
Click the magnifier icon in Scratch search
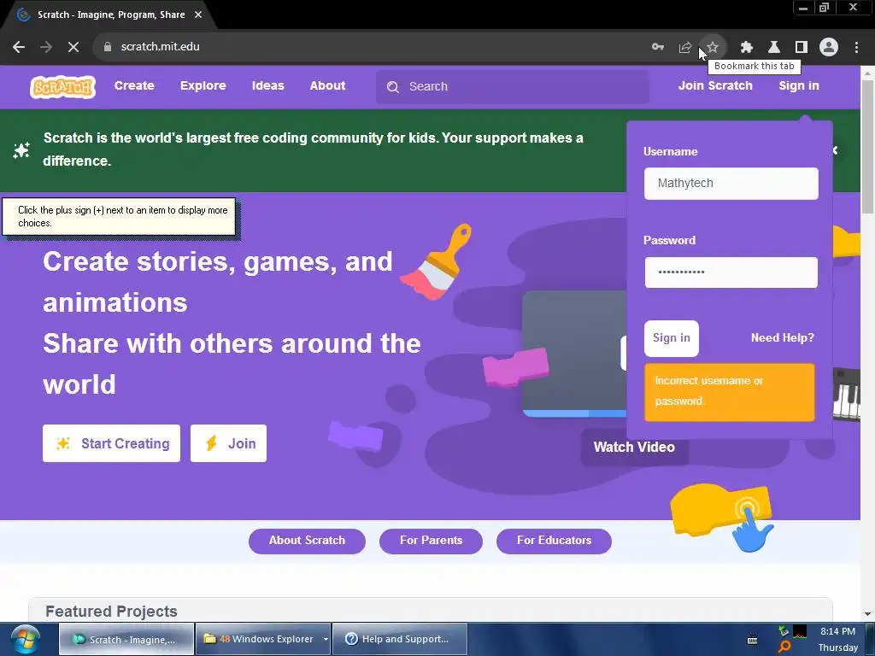pos(393,87)
